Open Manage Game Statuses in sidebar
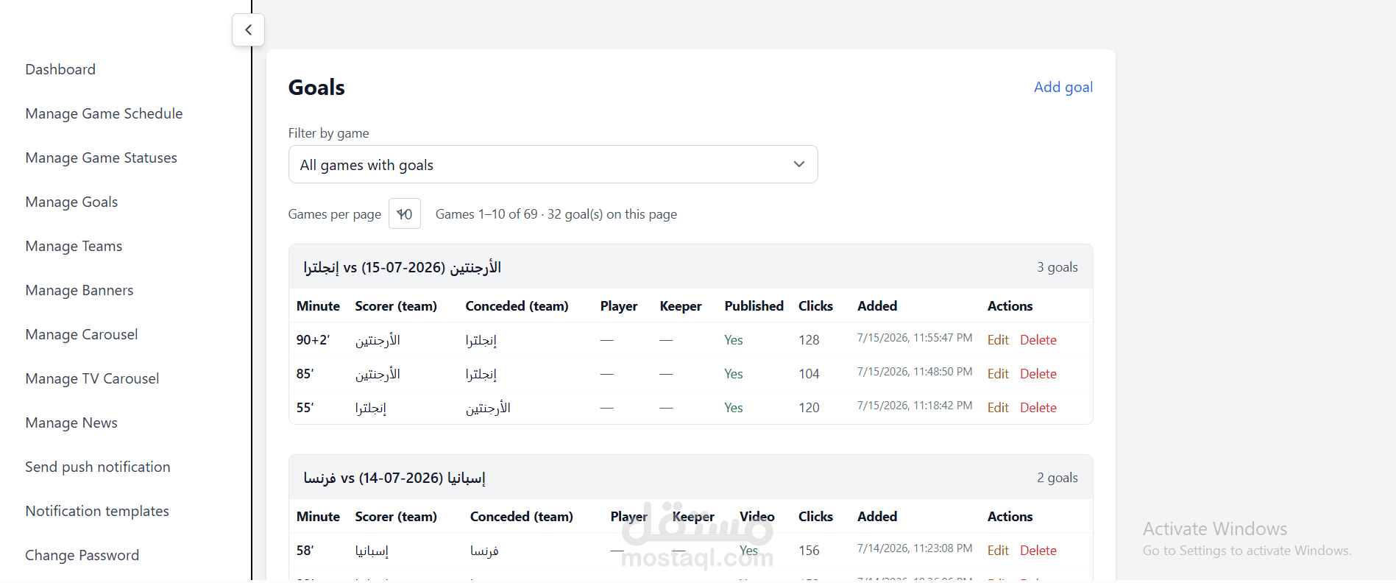The width and height of the screenshot is (1396, 583). click(x=102, y=158)
